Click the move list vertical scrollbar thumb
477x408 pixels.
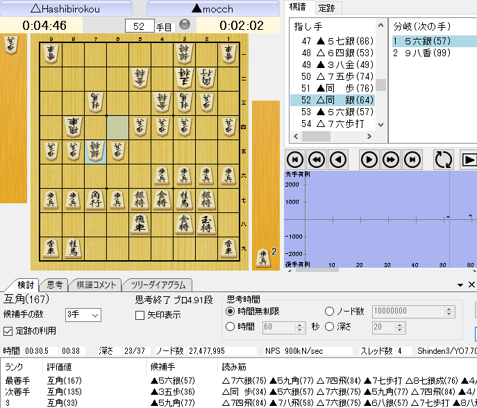point(380,85)
